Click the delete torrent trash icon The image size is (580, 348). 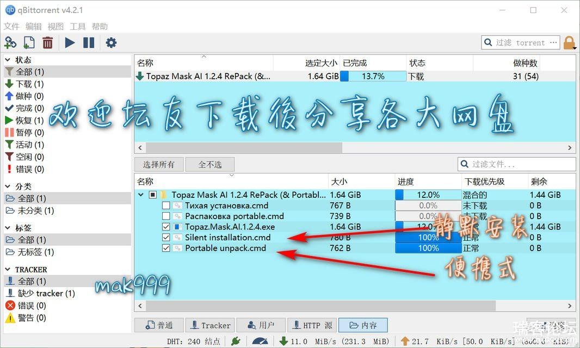[47, 43]
